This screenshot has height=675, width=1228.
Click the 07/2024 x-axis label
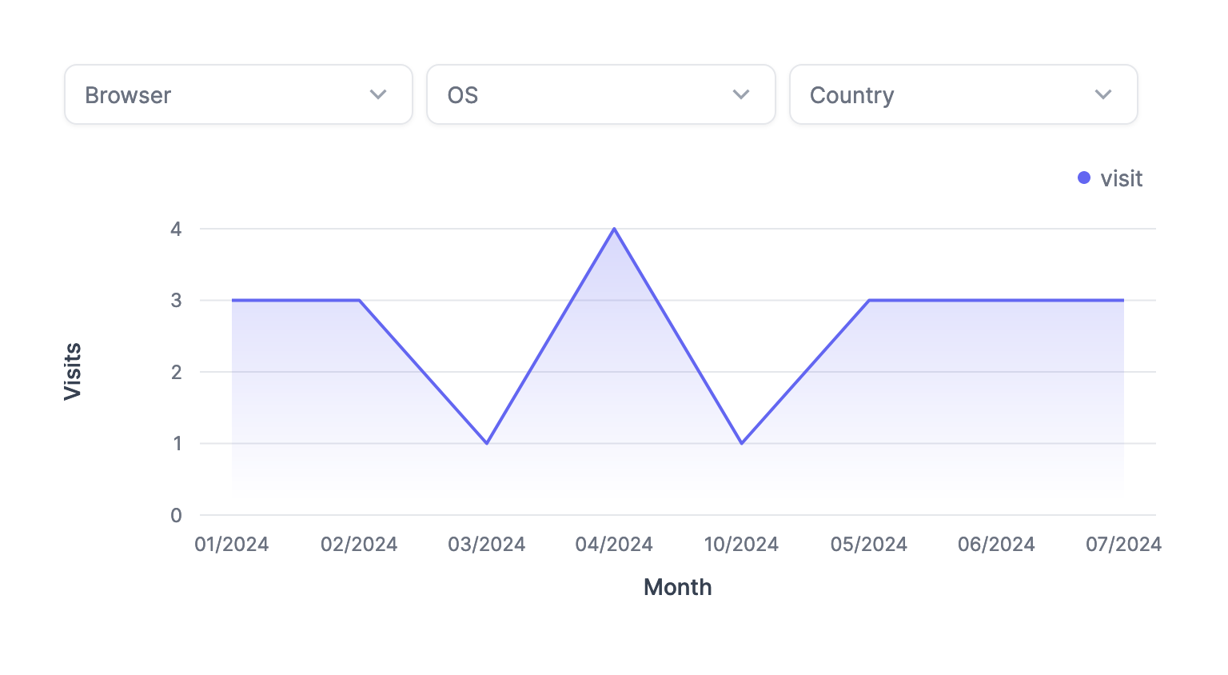(1123, 545)
